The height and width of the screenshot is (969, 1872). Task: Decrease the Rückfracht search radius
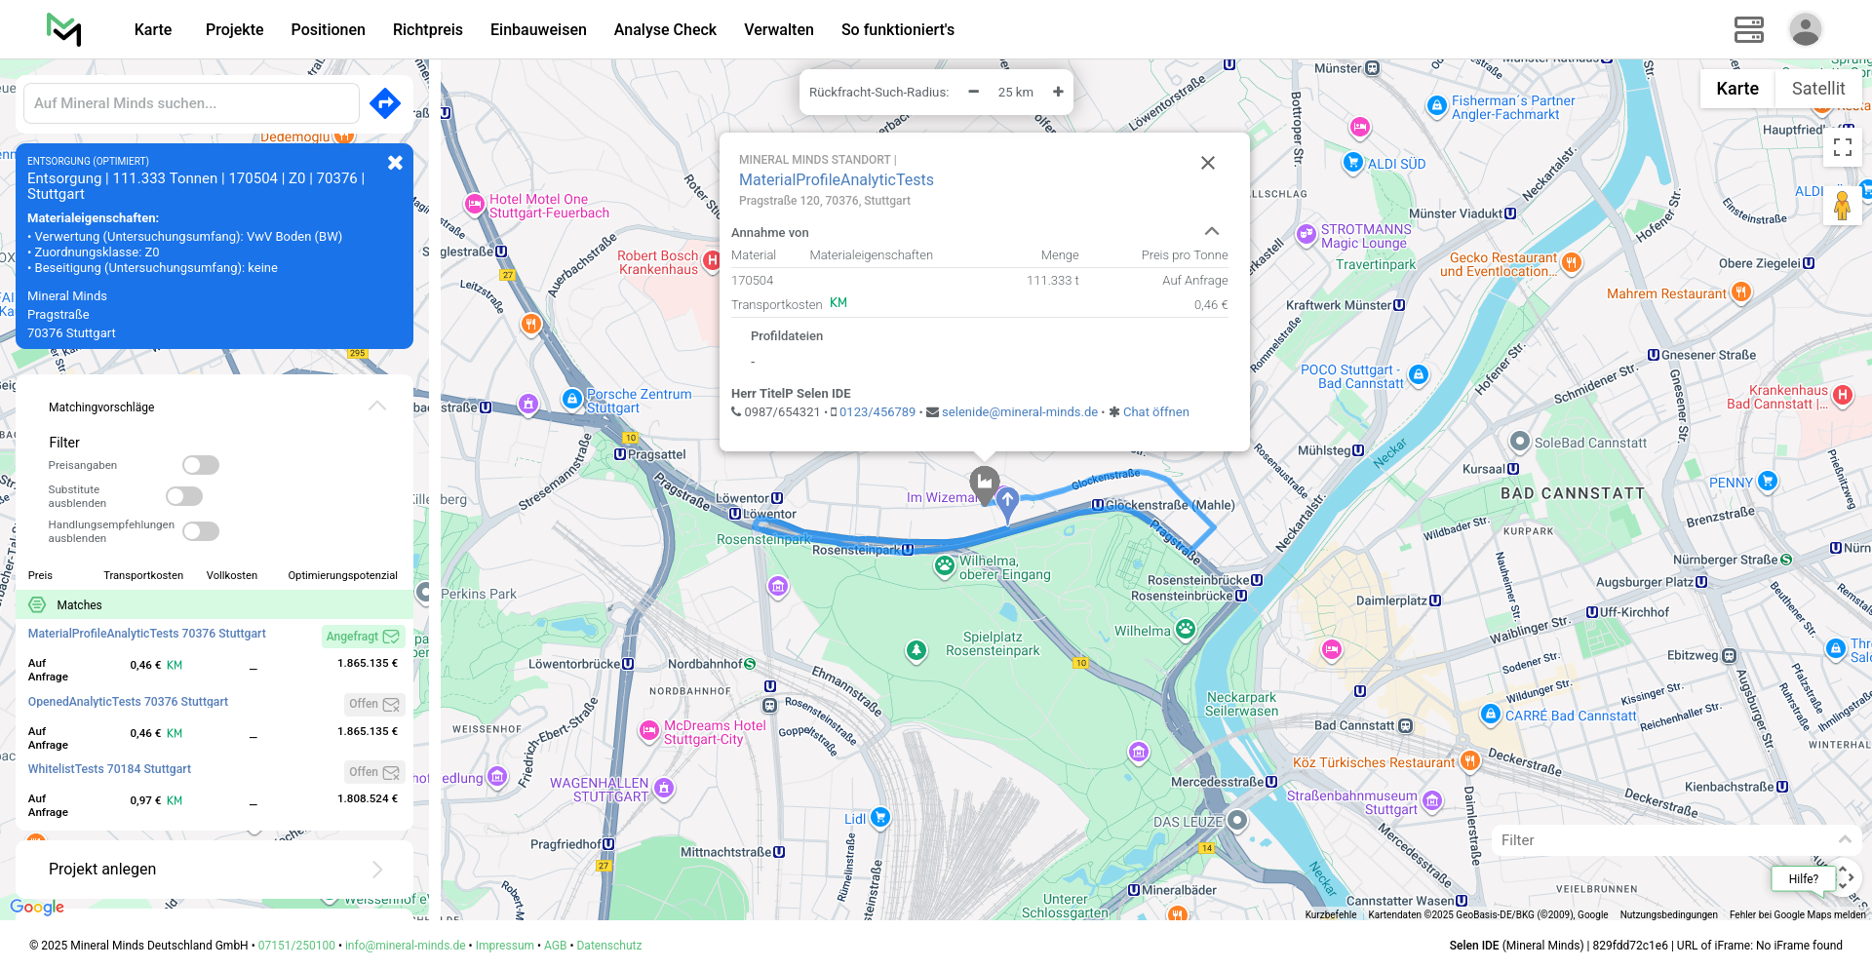(973, 92)
